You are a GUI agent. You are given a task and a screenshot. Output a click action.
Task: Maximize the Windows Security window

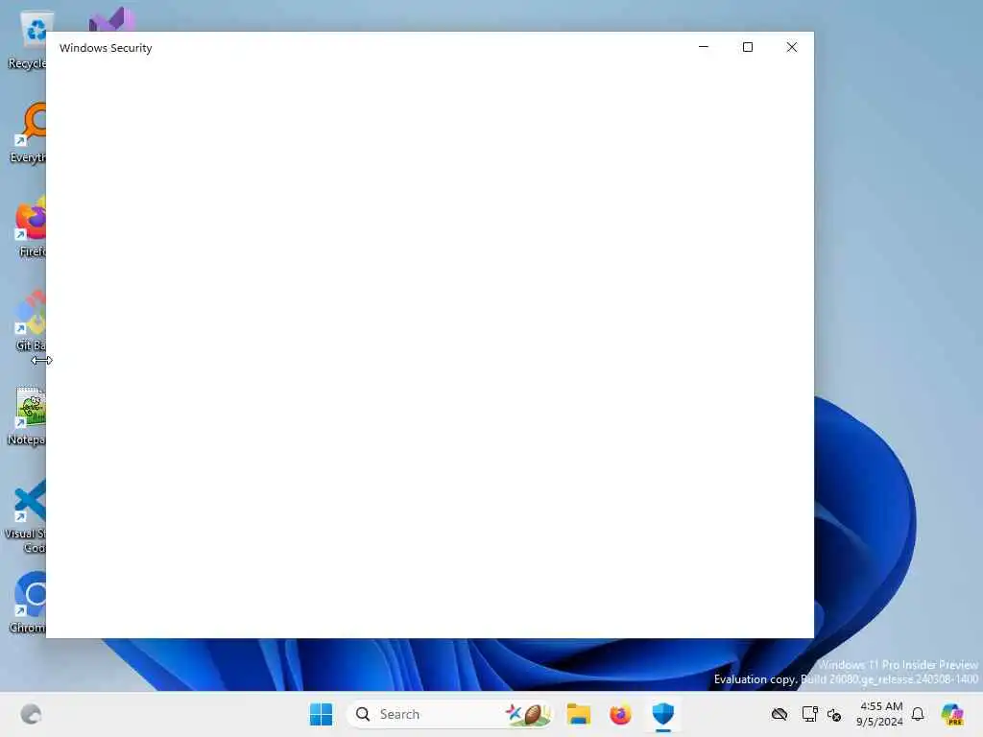(747, 47)
